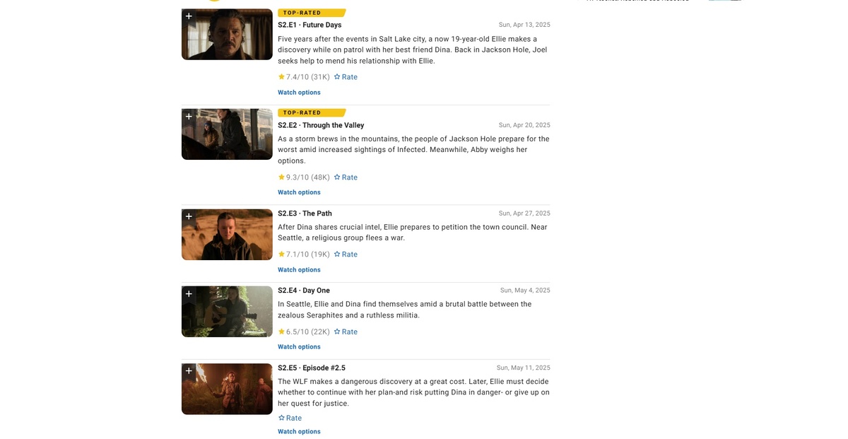Open S2.E4 Day One title link
This screenshot has width=848, height=439.
(x=304, y=291)
